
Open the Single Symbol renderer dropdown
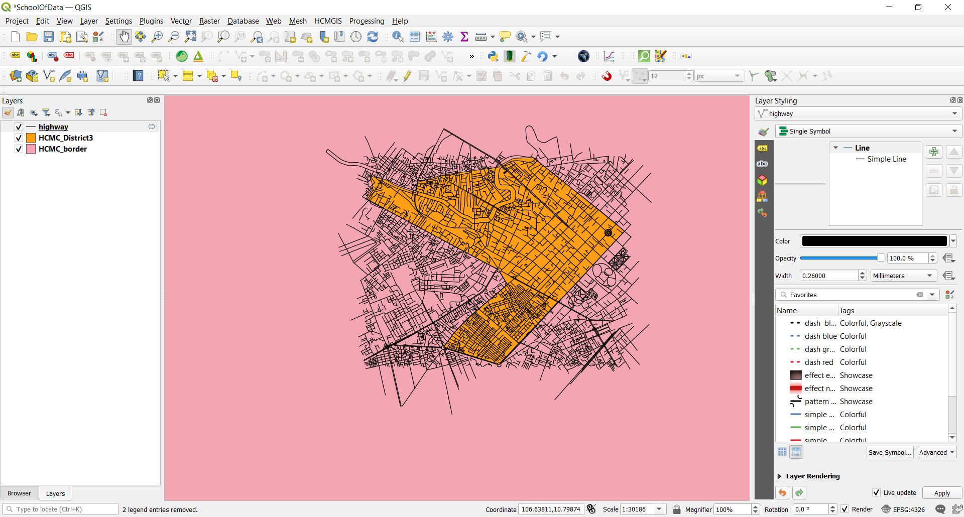pos(869,132)
